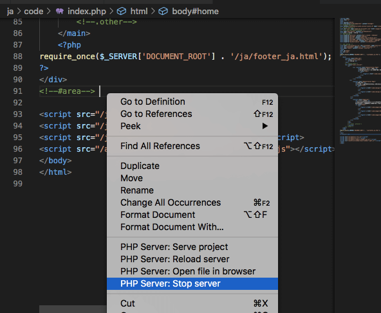Select the body#home breadcrumb segment
This screenshot has height=313, width=381.
[196, 11]
